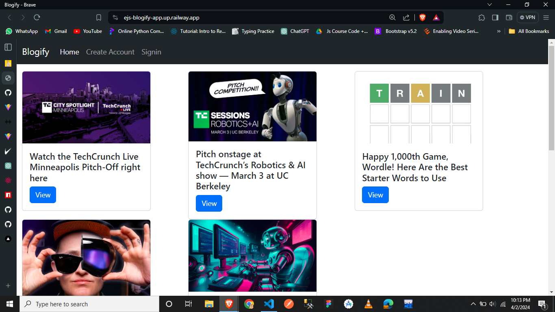The width and height of the screenshot is (555, 312).
Task: Add a new site to sidebar with plus
Action: 8,286
